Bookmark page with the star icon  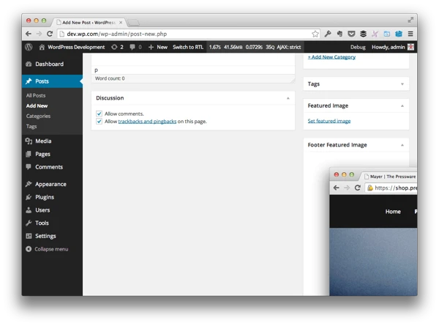[x=315, y=34]
